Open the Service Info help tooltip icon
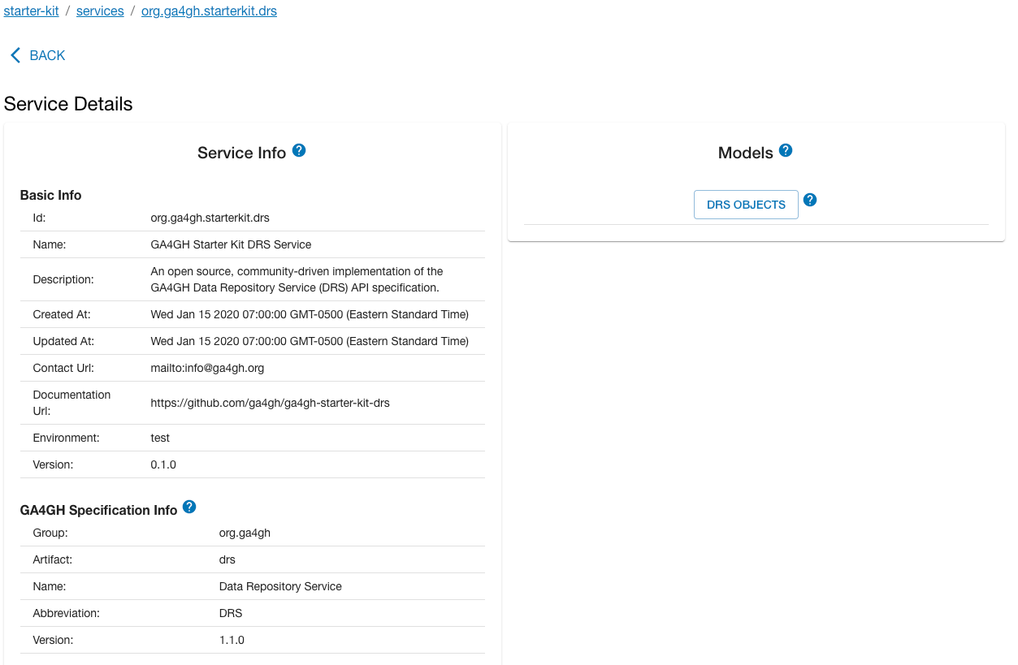The width and height of the screenshot is (1018, 665). pyautogui.click(x=298, y=149)
